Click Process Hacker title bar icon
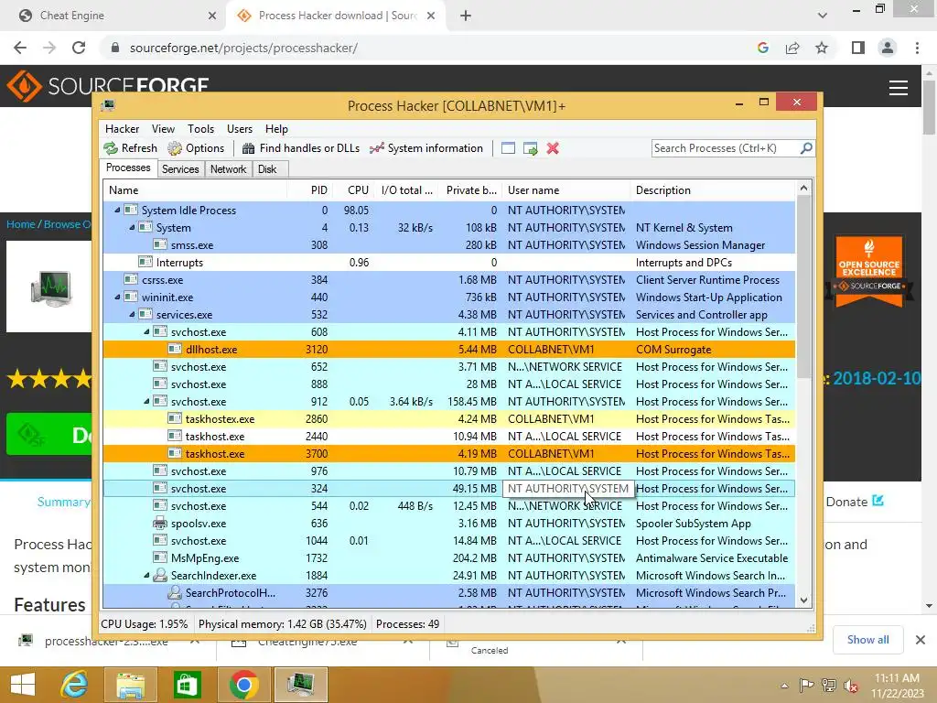This screenshot has width=937, height=703. point(108,106)
